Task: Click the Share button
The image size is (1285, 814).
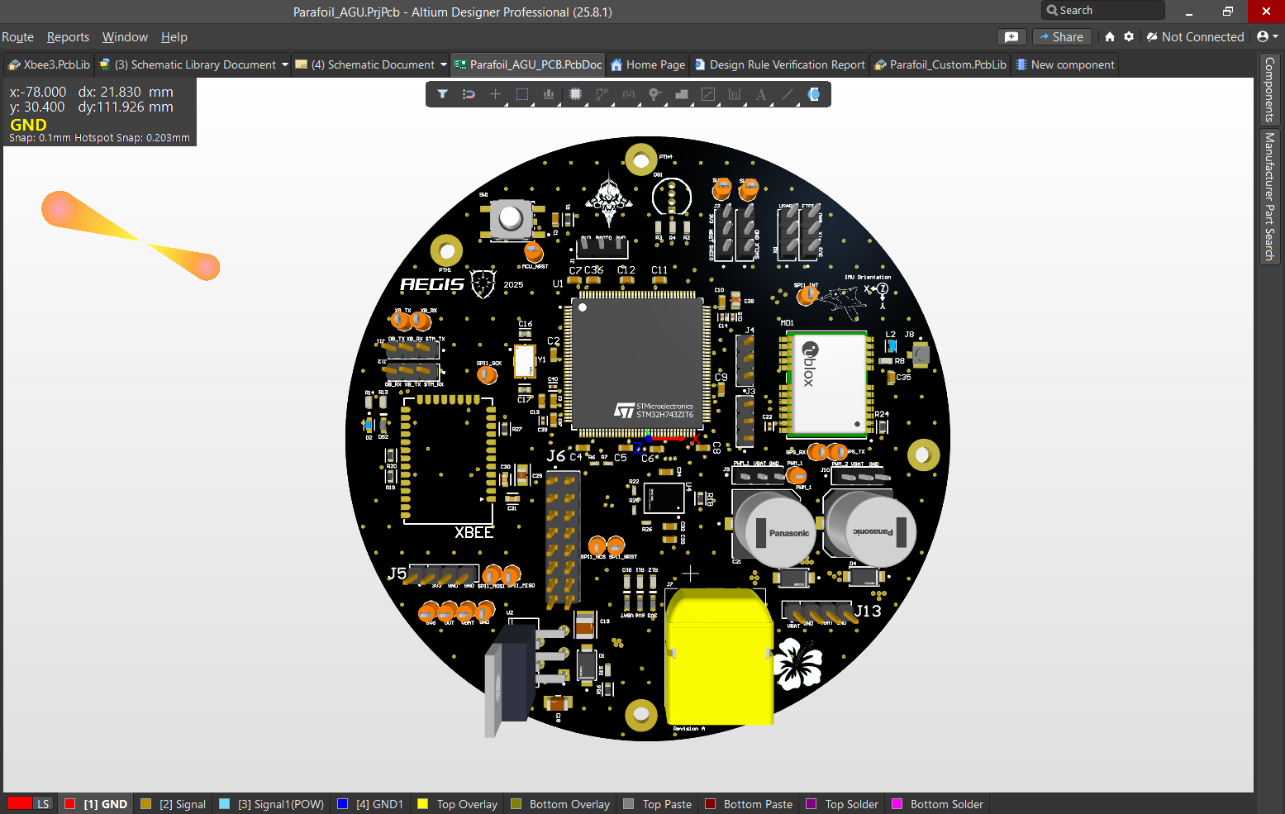Action: pyautogui.click(x=1063, y=36)
